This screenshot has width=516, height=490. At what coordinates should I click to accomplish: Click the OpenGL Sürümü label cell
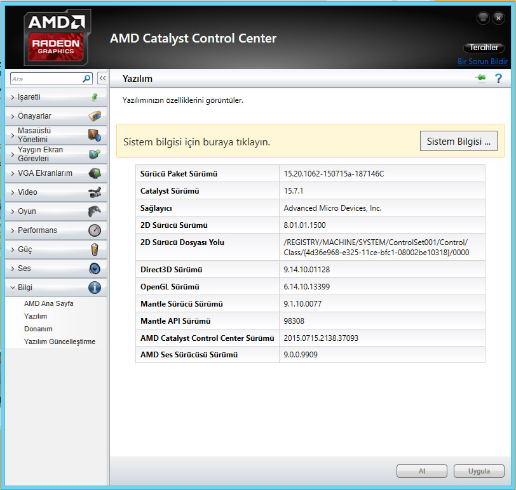(x=207, y=286)
